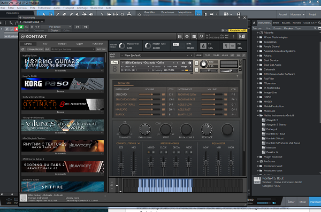Click the EXPRESSION knob
Screen dimensions: 321x212
pos(145,129)
